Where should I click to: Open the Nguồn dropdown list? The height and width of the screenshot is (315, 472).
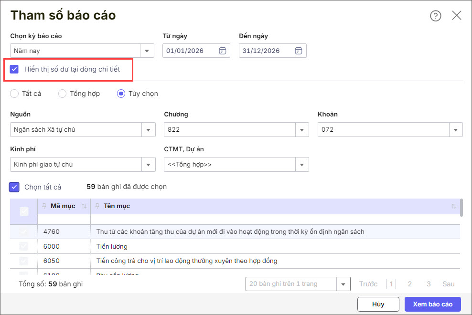[148, 130]
